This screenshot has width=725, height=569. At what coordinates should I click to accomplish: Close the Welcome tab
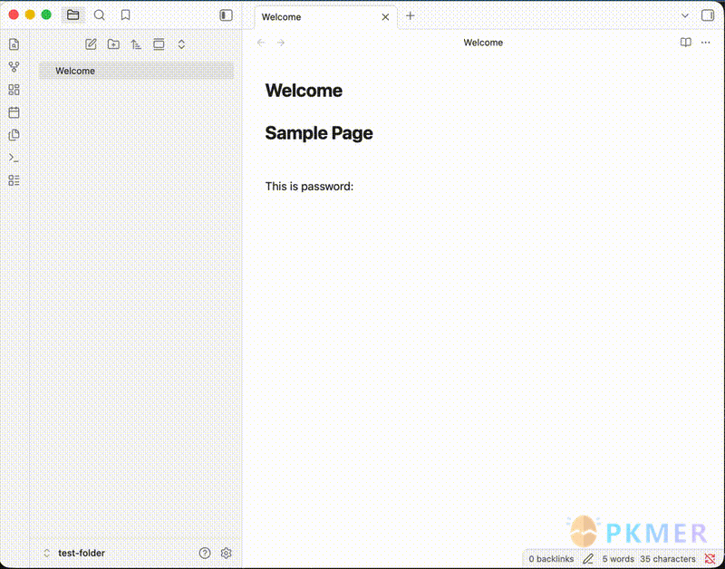pyautogui.click(x=385, y=17)
